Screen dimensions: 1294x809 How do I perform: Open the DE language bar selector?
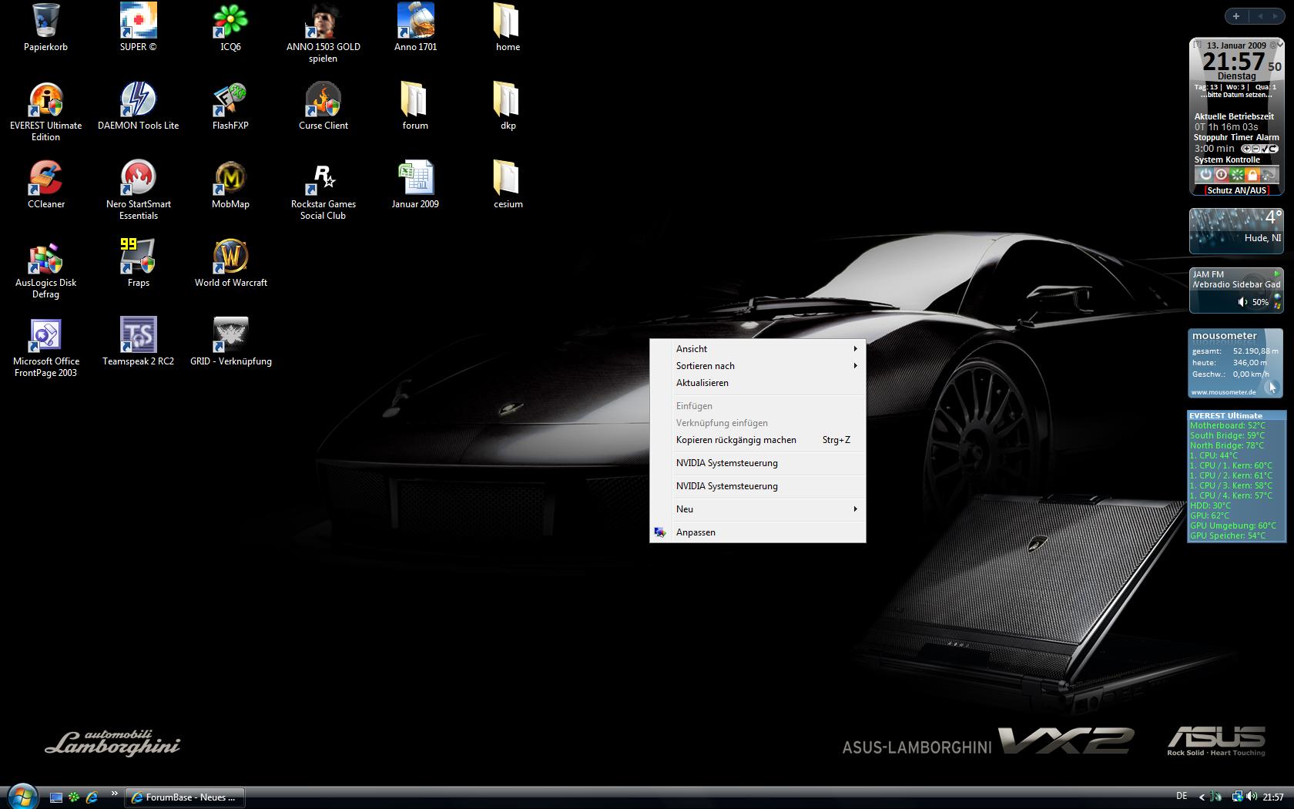(x=1182, y=797)
